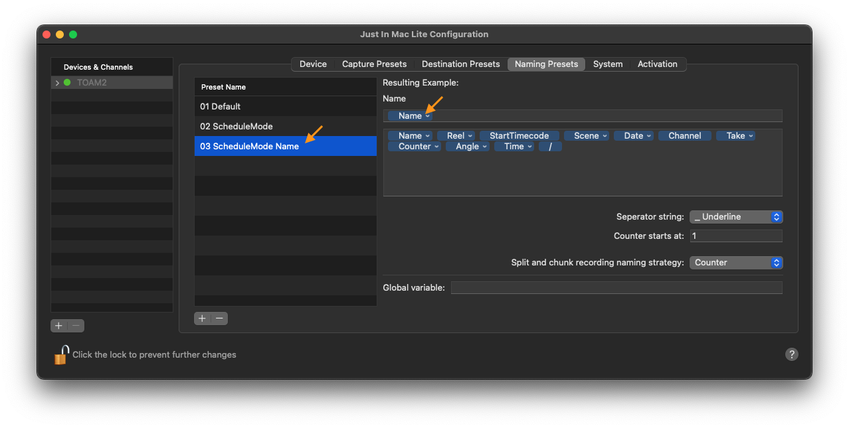Click the Global variable input field
Screen dimensions: 849x428
(616, 288)
